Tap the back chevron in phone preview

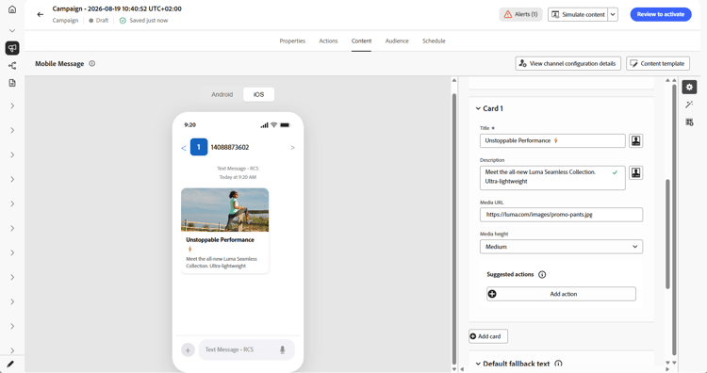[x=184, y=148]
